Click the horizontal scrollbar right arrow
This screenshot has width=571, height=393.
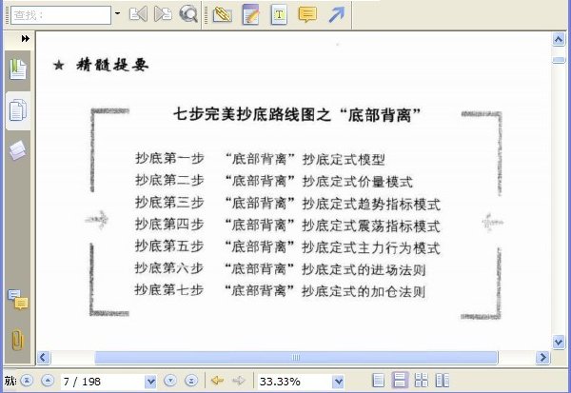542,357
